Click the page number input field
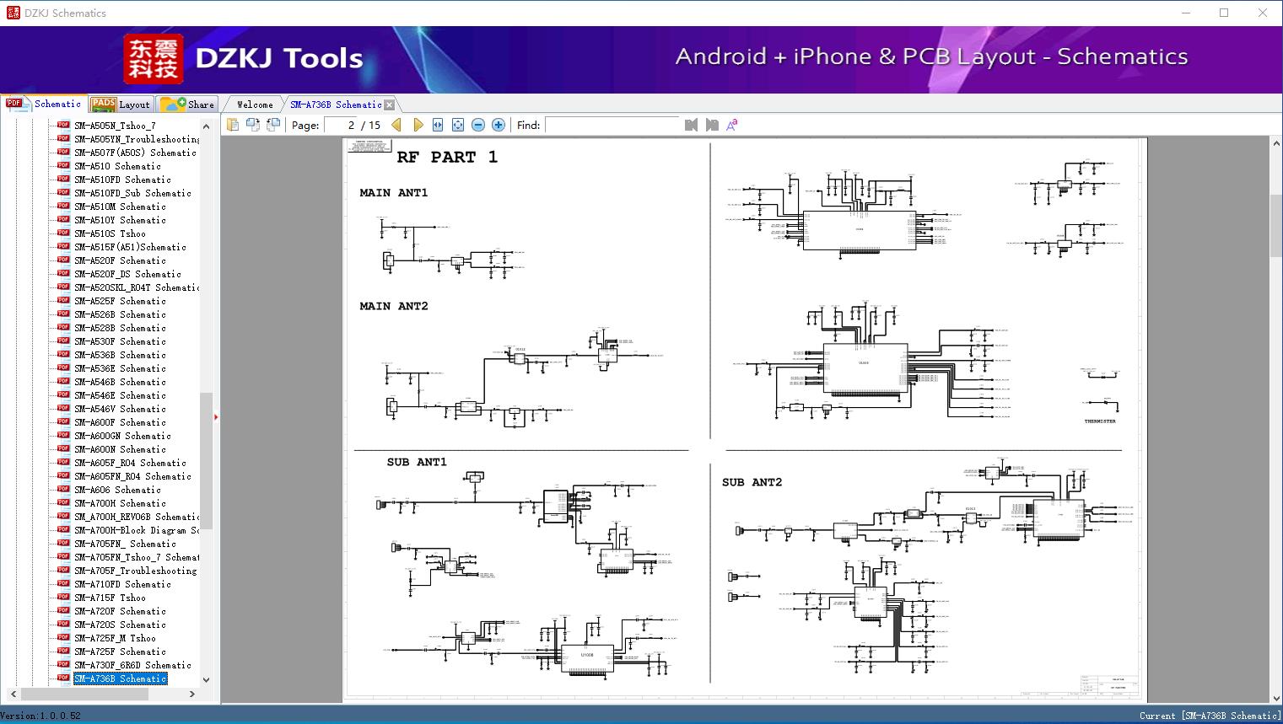The width and height of the screenshot is (1283, 724). [341, 125]
